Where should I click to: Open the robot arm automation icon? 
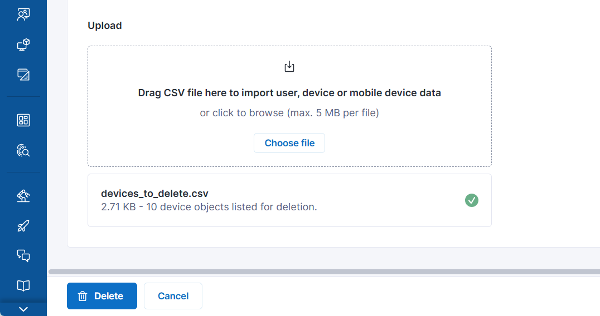(23, 196)
